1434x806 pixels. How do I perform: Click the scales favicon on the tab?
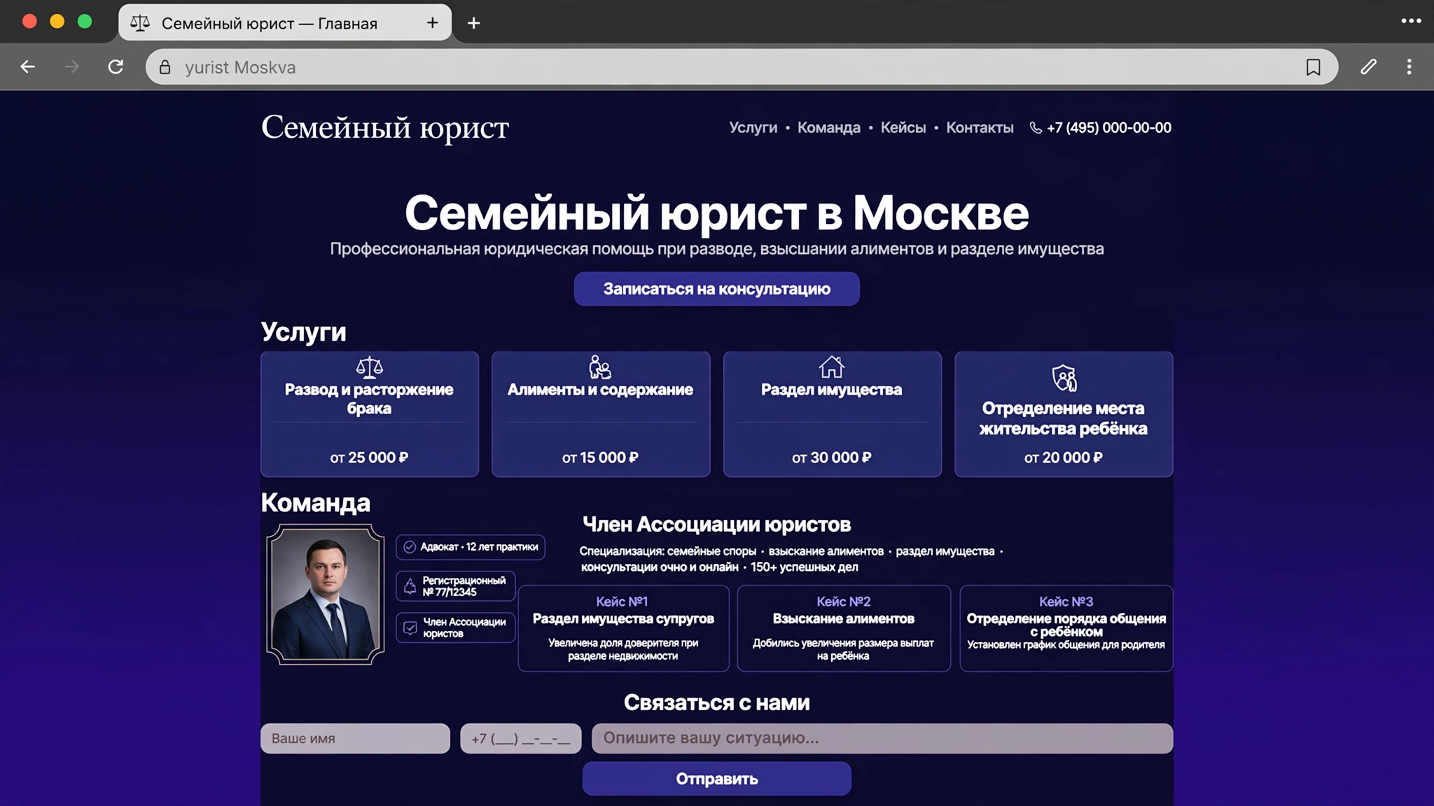pos(140,23)
